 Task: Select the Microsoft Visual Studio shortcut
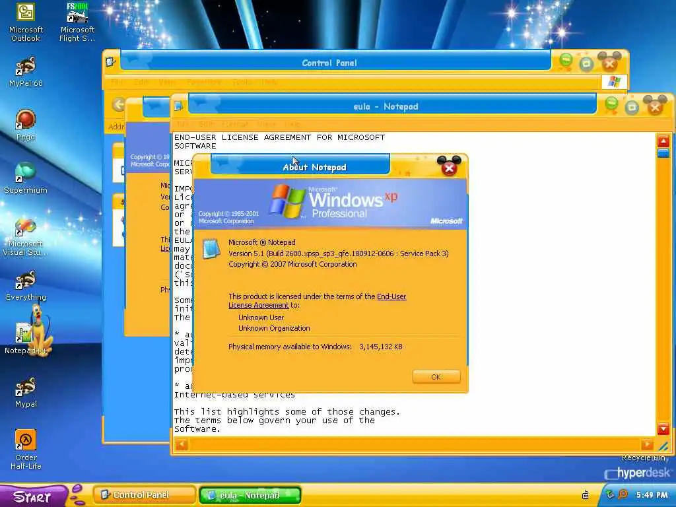[26, 237]
